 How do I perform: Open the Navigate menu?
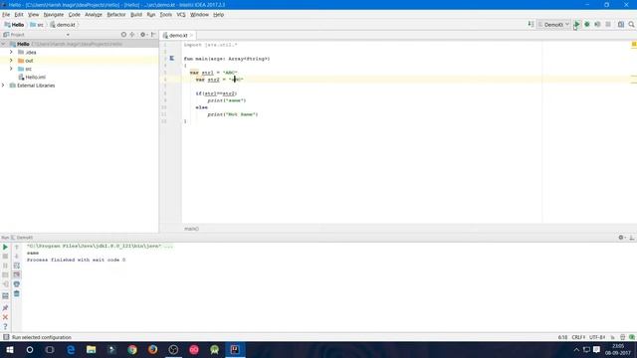[x=54, y=15]
